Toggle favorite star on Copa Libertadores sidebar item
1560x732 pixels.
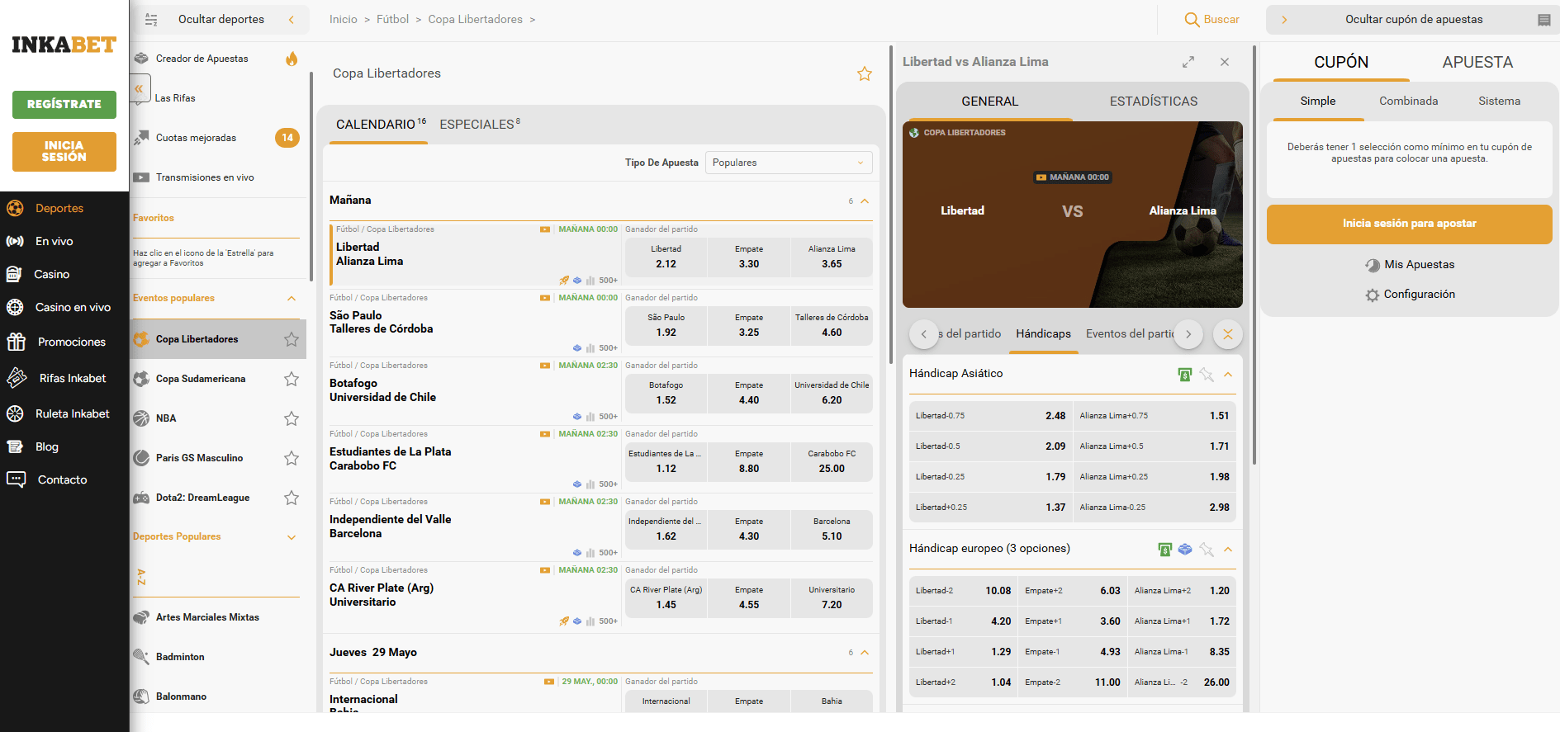click(292, 339)
